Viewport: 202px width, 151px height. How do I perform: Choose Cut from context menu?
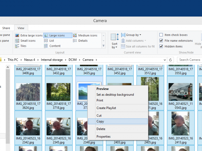[118, 116]
